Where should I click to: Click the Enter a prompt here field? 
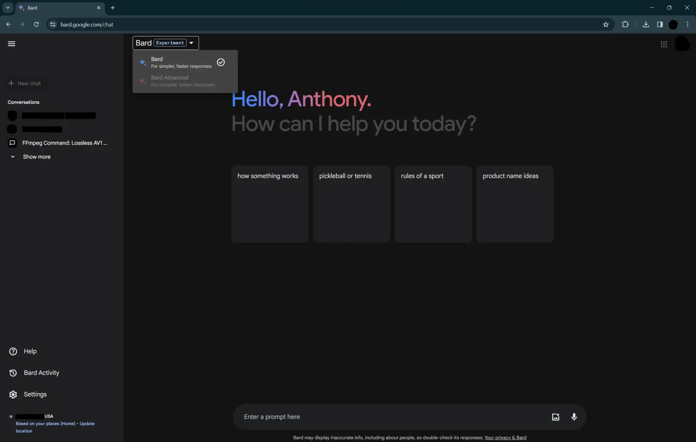(390, 417)
